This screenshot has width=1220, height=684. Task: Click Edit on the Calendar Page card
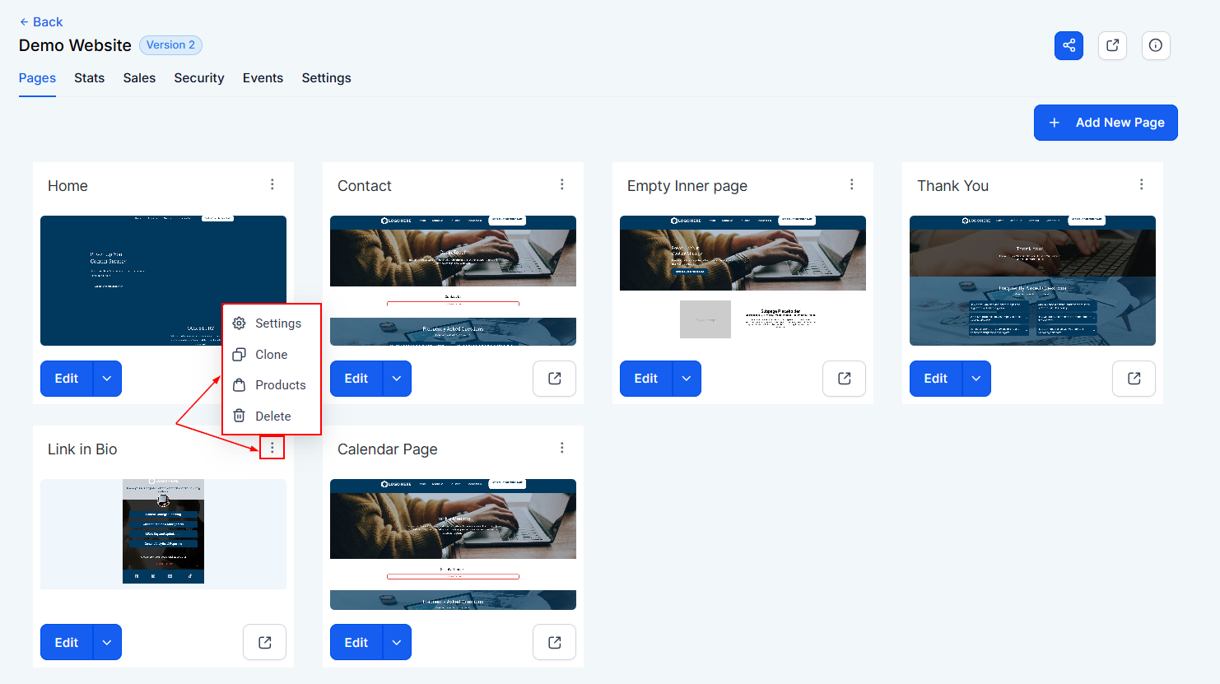tap(356, 642)
